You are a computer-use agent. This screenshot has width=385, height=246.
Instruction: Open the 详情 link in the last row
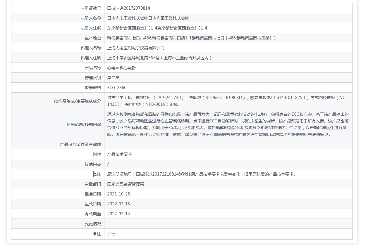coord(111,234)
